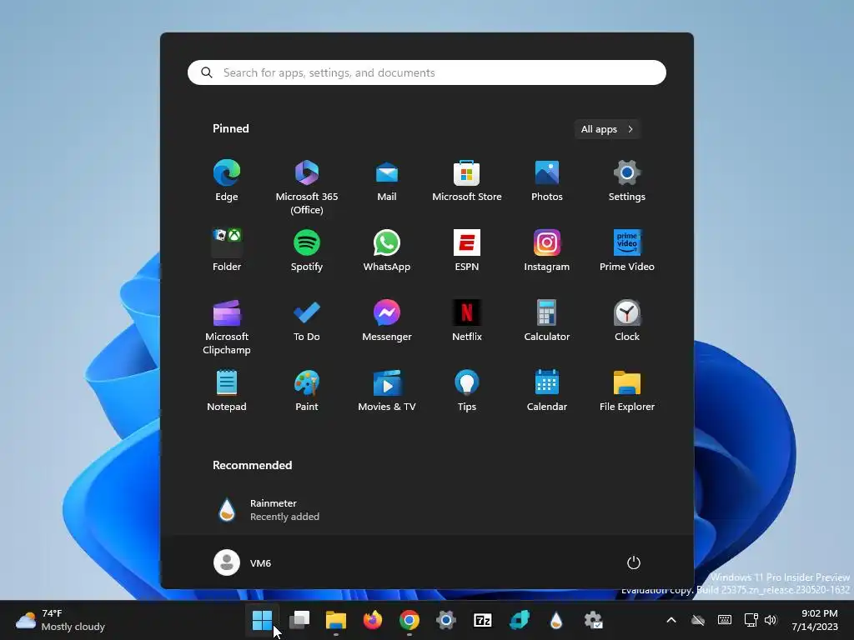Launch Microsoft 365 (Office)

pos(307,187)
